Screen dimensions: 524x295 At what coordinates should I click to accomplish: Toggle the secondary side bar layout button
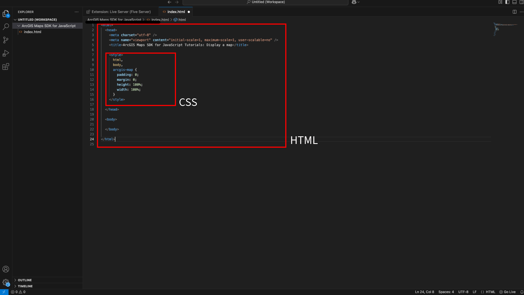521,2
